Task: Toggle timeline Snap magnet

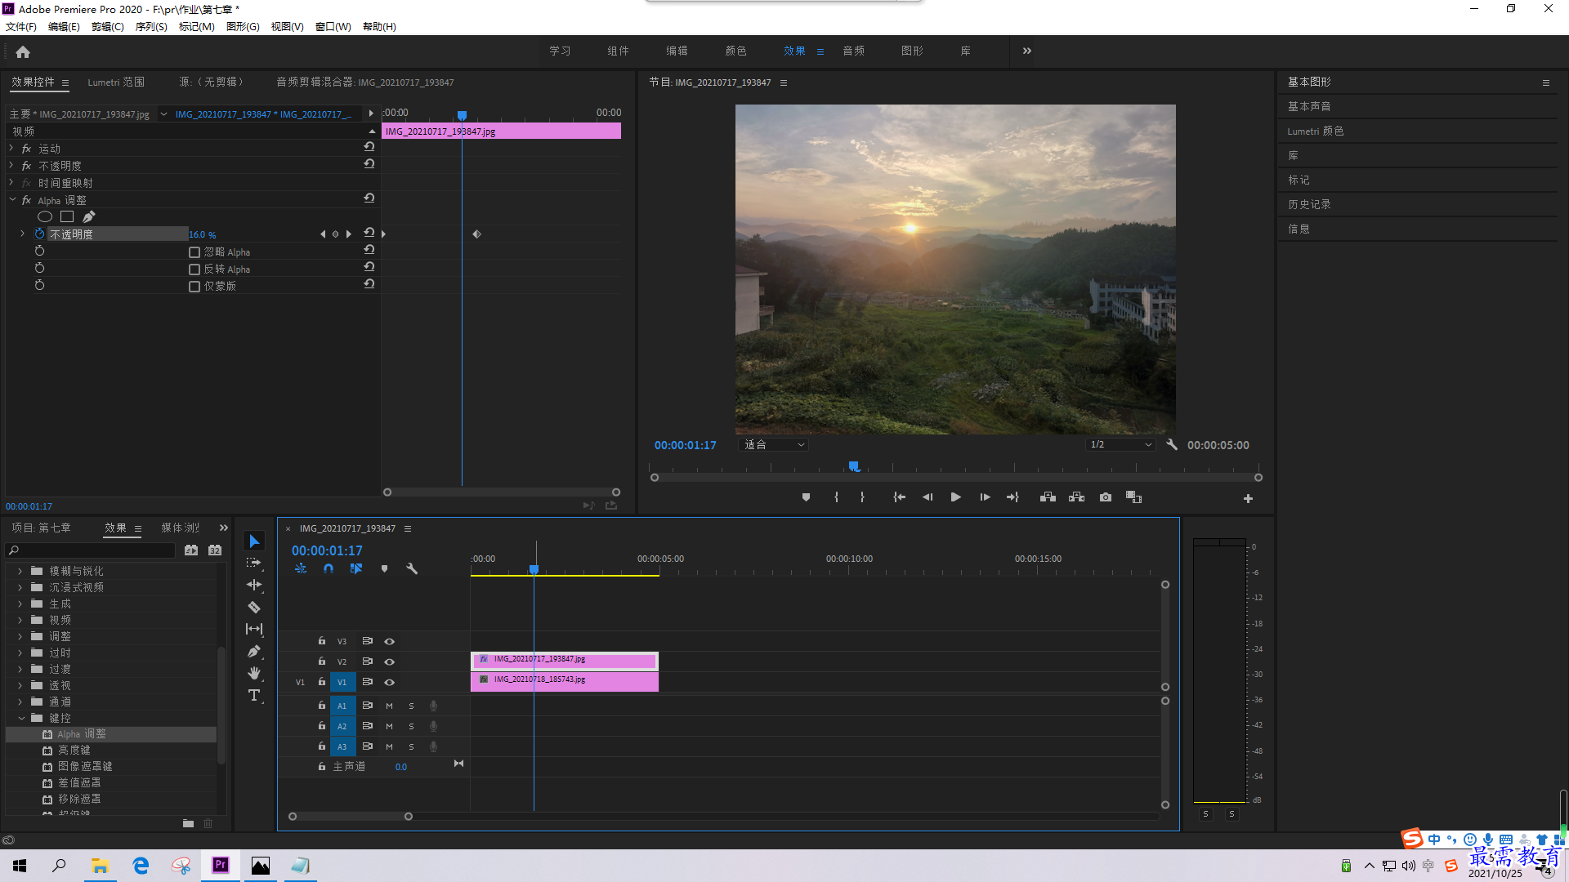Action: pyautogui.click(x=328, y=568)
